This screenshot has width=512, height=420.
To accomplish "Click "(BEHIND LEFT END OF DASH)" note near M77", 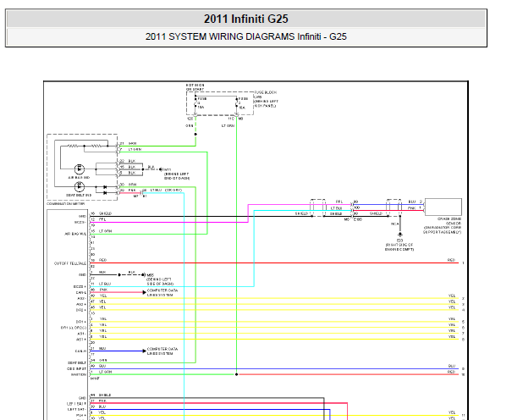I will [177, 176].
